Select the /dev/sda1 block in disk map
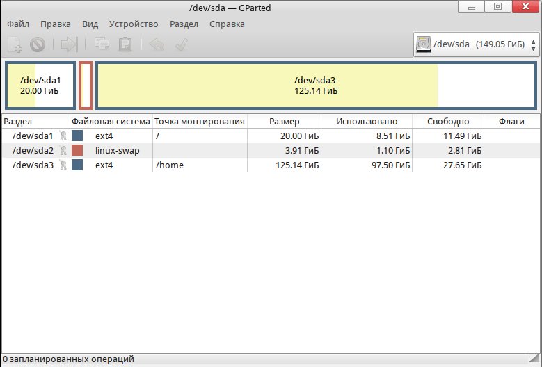542x367 pixels. 40,85
